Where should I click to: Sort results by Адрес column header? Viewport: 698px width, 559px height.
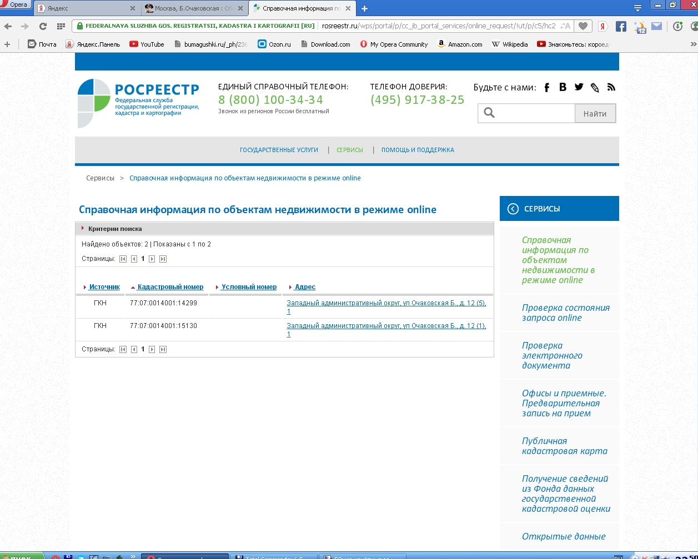pos(305,287)
